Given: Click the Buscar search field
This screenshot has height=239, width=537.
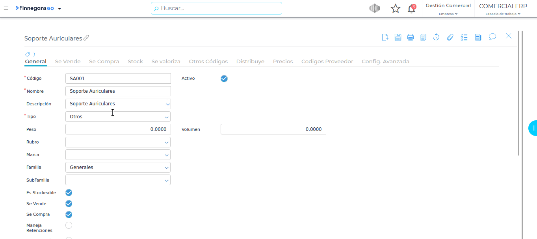Looking at the screenshot, I should (217, 8).
